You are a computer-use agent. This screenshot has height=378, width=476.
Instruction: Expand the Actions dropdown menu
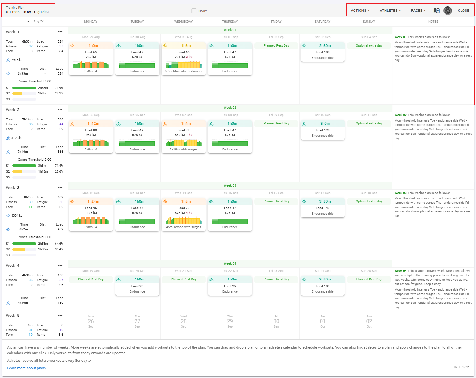pyautogui.click(x=360, y=11)
